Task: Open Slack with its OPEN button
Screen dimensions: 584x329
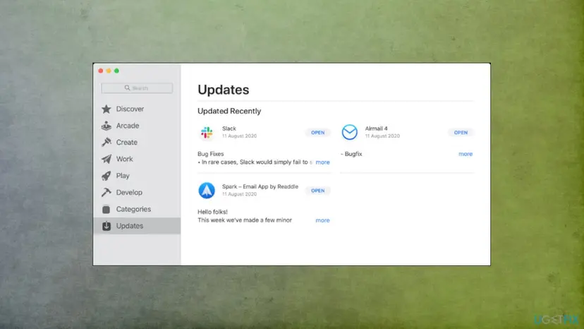Action: point(317,133)
